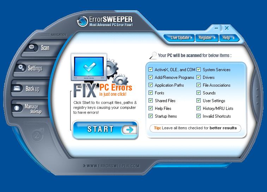The height and width of the screenshot is (192, 267).
Task: Click the Back up drive icon
Action: 17,88
